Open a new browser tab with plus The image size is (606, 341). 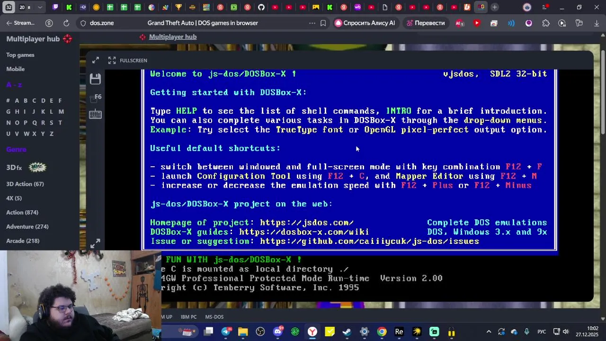tap(494, 7)
